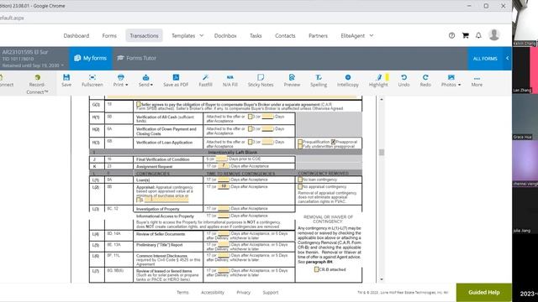Open the Forms menu item
This screenshot has width=538, height=302.
(x=109, y=35)
